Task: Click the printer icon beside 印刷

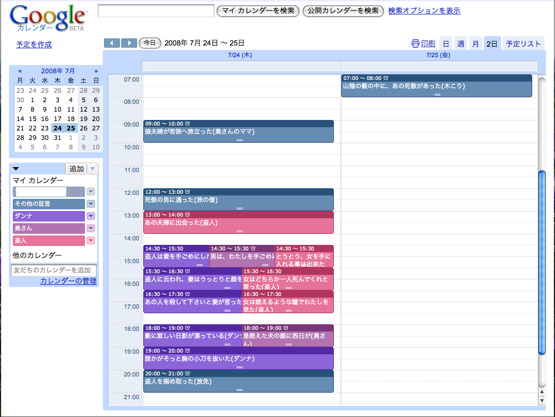Action: click(415, 43)
